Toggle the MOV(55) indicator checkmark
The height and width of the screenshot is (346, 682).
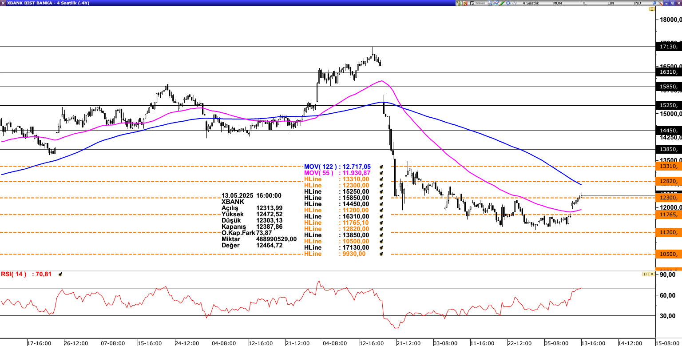[x=381, y=173]
